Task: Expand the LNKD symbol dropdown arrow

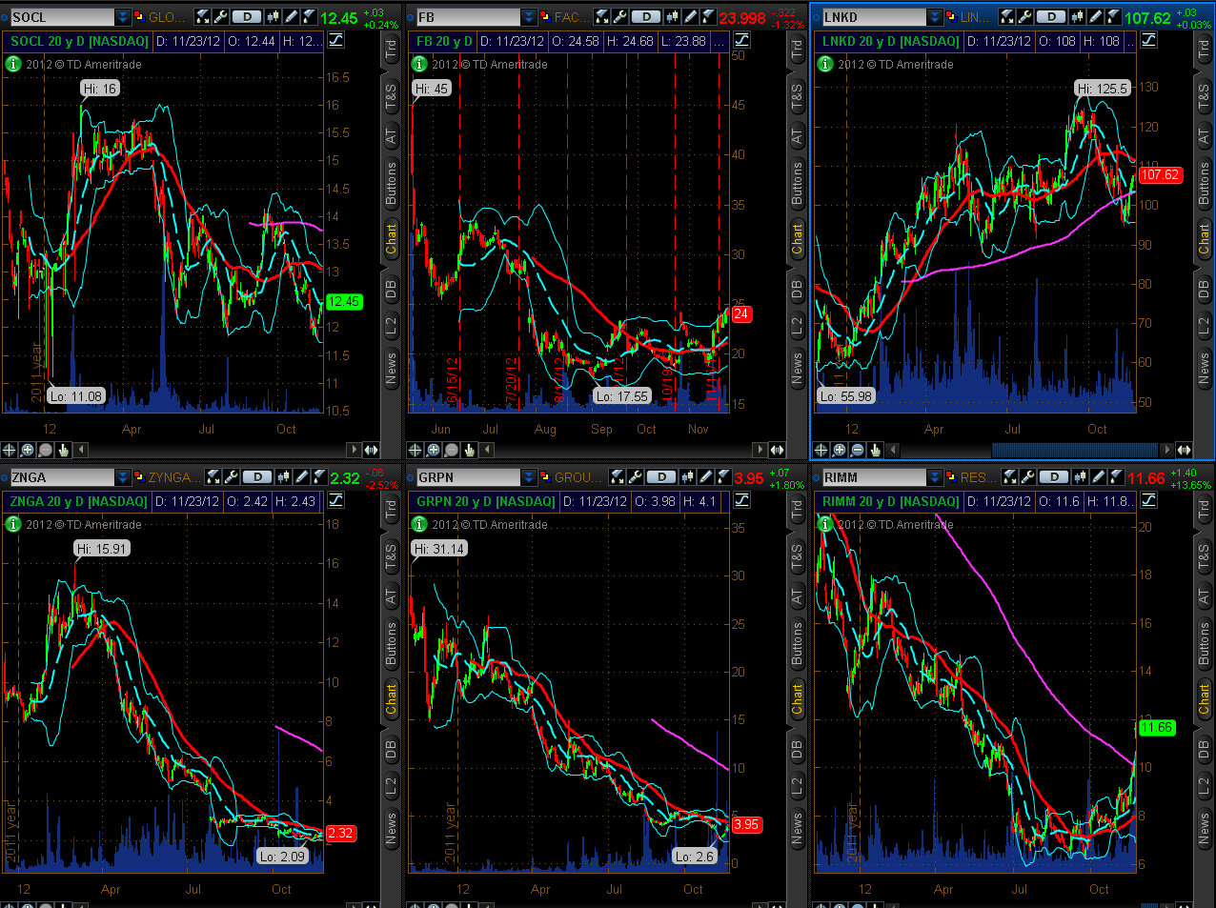Action: (x=935, y=17)
